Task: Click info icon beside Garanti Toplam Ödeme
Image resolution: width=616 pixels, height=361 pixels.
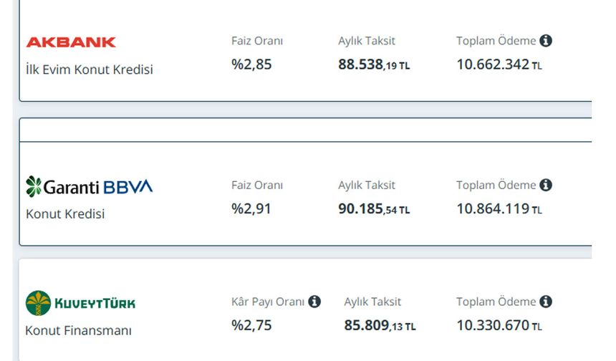Action: [546, 185]
